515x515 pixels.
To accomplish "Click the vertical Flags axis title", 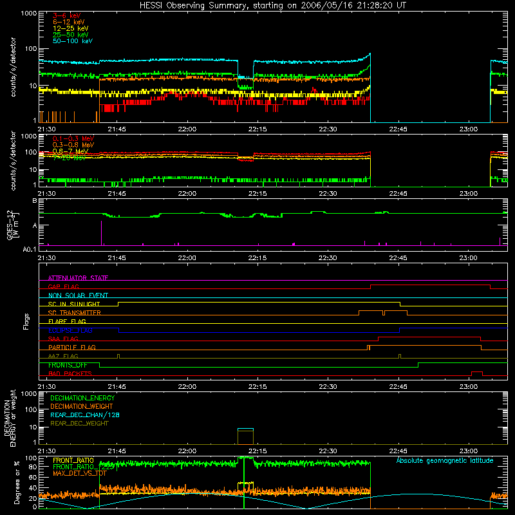I will tap(26, 321).
